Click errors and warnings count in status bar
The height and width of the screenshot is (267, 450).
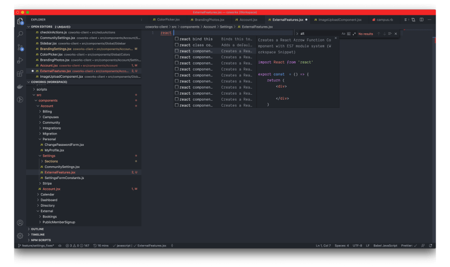click(78, 246)
